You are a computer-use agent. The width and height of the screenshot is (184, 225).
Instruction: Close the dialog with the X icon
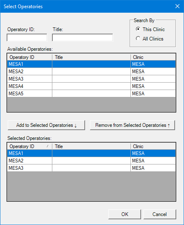[x=177, y=6]
